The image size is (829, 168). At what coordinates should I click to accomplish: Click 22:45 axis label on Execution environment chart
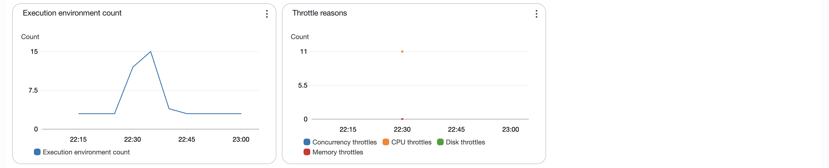pos(187,139)
